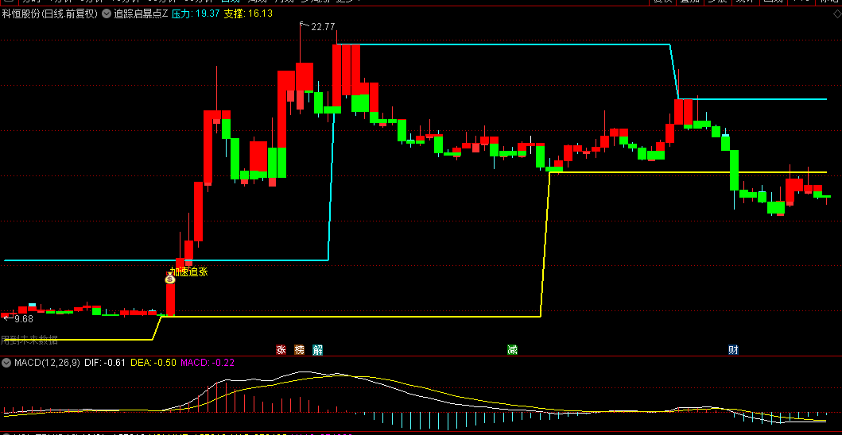
Task: Expand the MACD indicator dropdown arrow
Action: (6, 363)
